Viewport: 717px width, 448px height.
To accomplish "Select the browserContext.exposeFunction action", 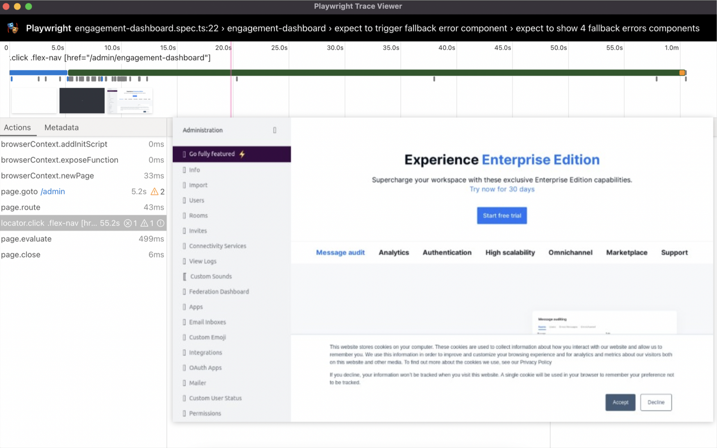I will (x=83, y=160).
